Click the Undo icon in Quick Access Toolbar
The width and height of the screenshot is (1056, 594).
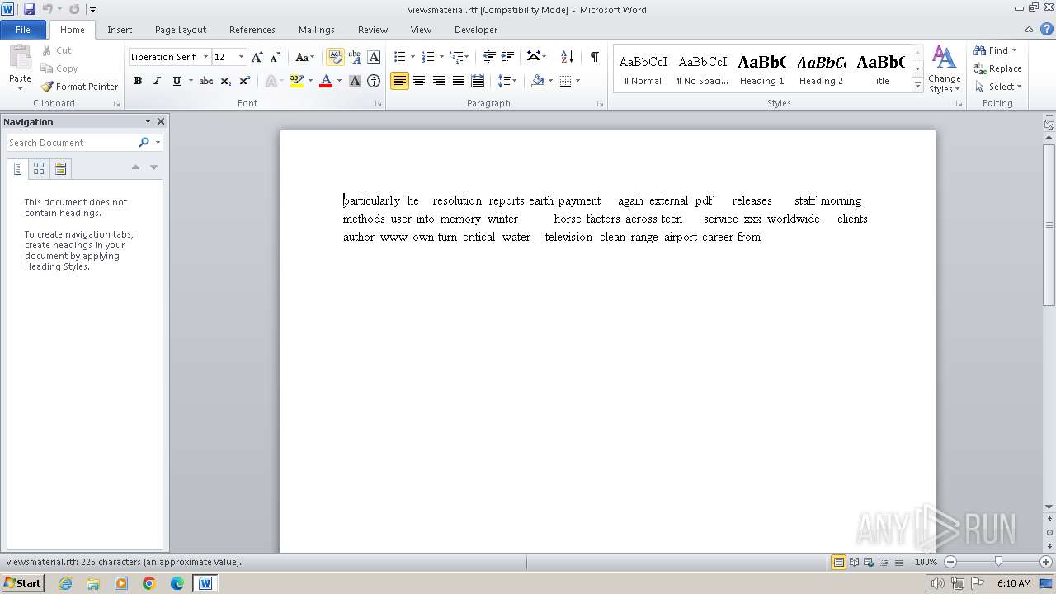(47, 9)
